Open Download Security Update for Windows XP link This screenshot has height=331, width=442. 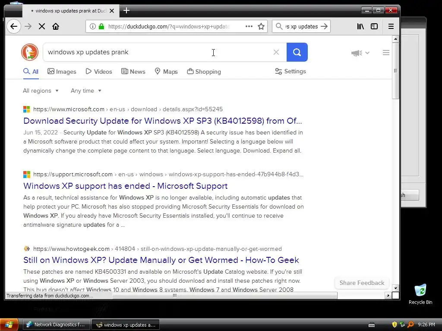pyautogui.click(x=163, y=121)
